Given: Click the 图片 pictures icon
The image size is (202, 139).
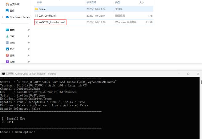Looking at the screenshot, I should (7, 49).
